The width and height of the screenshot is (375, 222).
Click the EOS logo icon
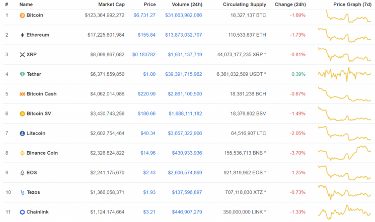click(x=22, y=173)
